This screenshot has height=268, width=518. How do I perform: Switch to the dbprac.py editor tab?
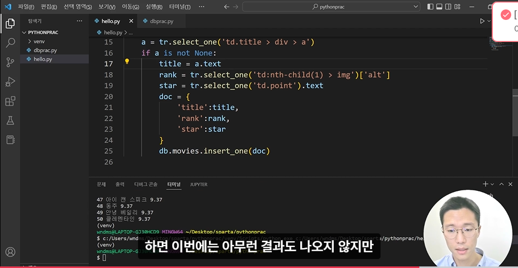point(162,21)
